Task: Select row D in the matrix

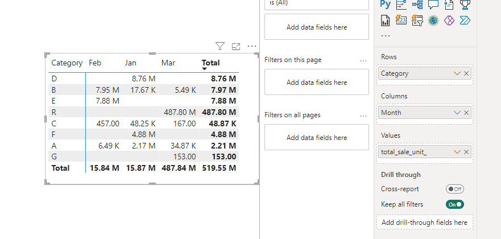Action: click(53, 79)
